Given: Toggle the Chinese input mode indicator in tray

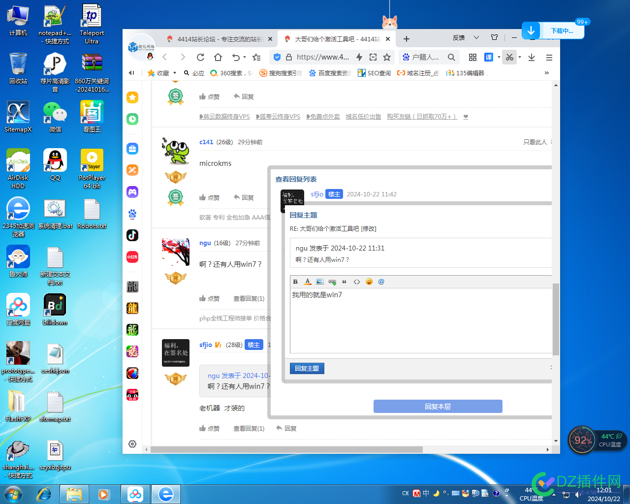Looking at the screenshot, I should pos(426,493).
